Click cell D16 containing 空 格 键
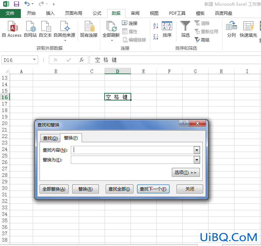261x246 pixels. [118, 97]
